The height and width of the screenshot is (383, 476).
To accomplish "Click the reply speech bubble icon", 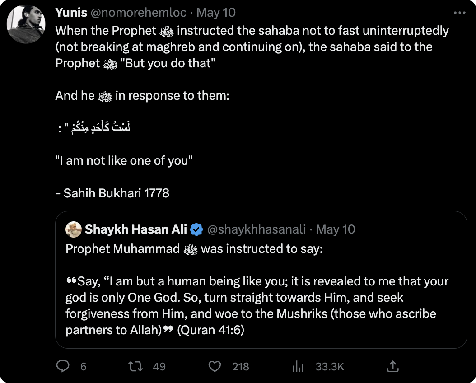I will pos(63,366).
